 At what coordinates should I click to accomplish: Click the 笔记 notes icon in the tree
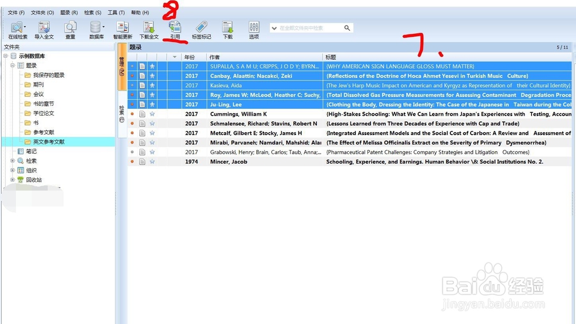(21, 151)
